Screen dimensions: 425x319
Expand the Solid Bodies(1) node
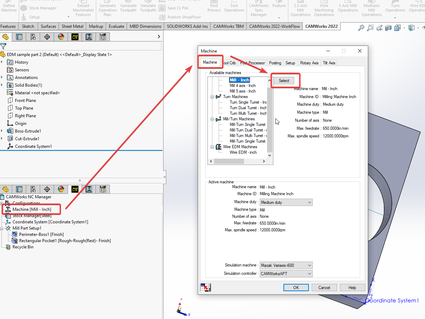pyautogui.click(x=2, y=85)
